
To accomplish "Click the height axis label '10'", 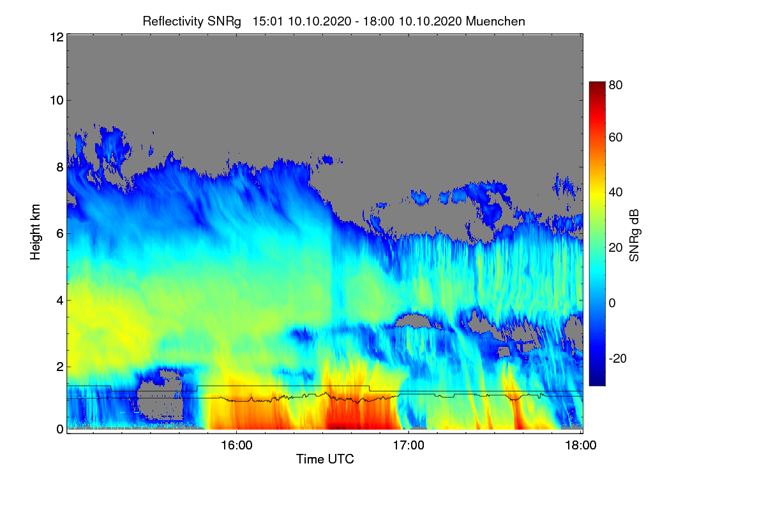I will pos(56,100).
